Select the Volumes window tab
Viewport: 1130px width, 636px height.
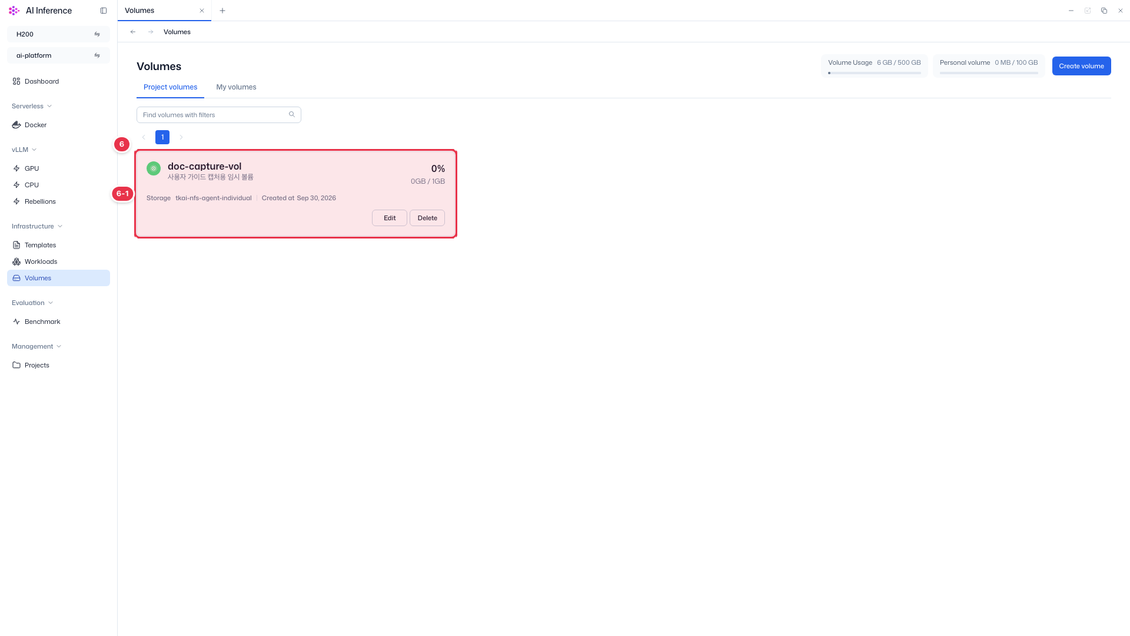click(164, 11)
